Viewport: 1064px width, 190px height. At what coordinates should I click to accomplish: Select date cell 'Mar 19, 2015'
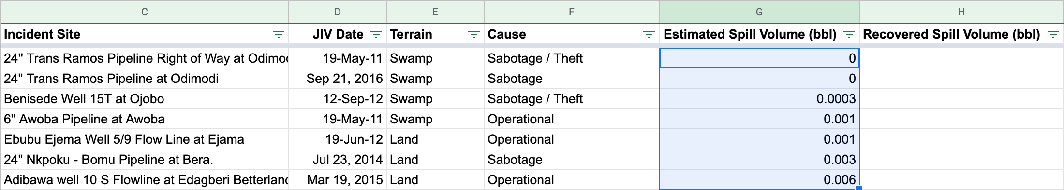pyautogui.click(x=338, y=180)
